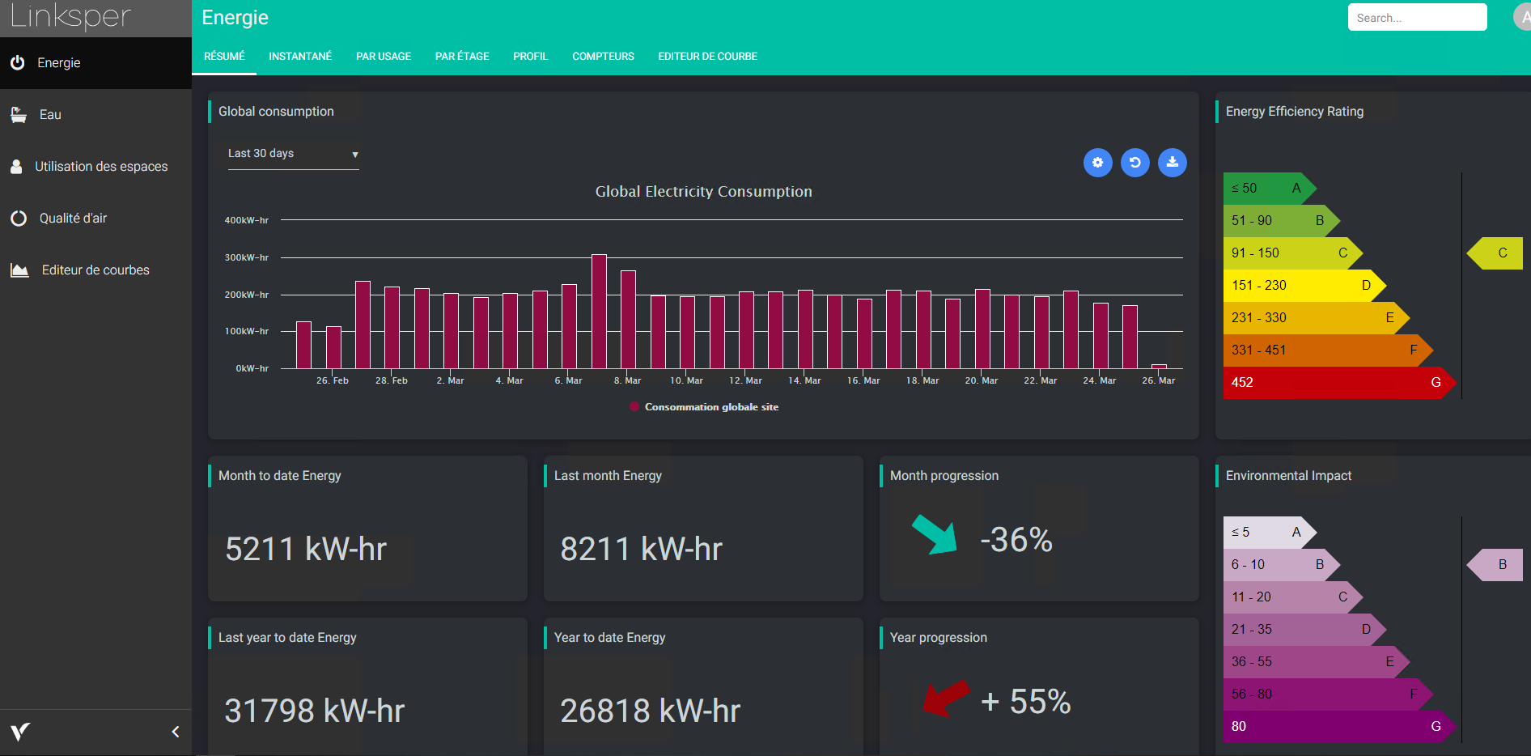The height and width of the screenshot is (756, 1531).
Task: Click the Eau bathtub icon
Action: point(19,115)
